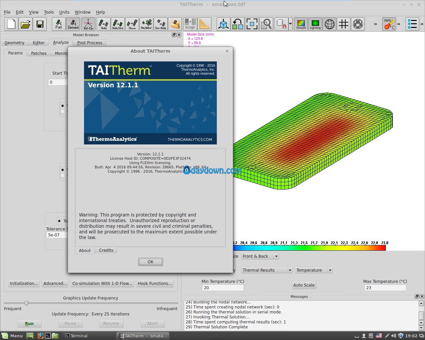
Task: Activate the Rot-Ctr tool
Action: tap(88, 24)
